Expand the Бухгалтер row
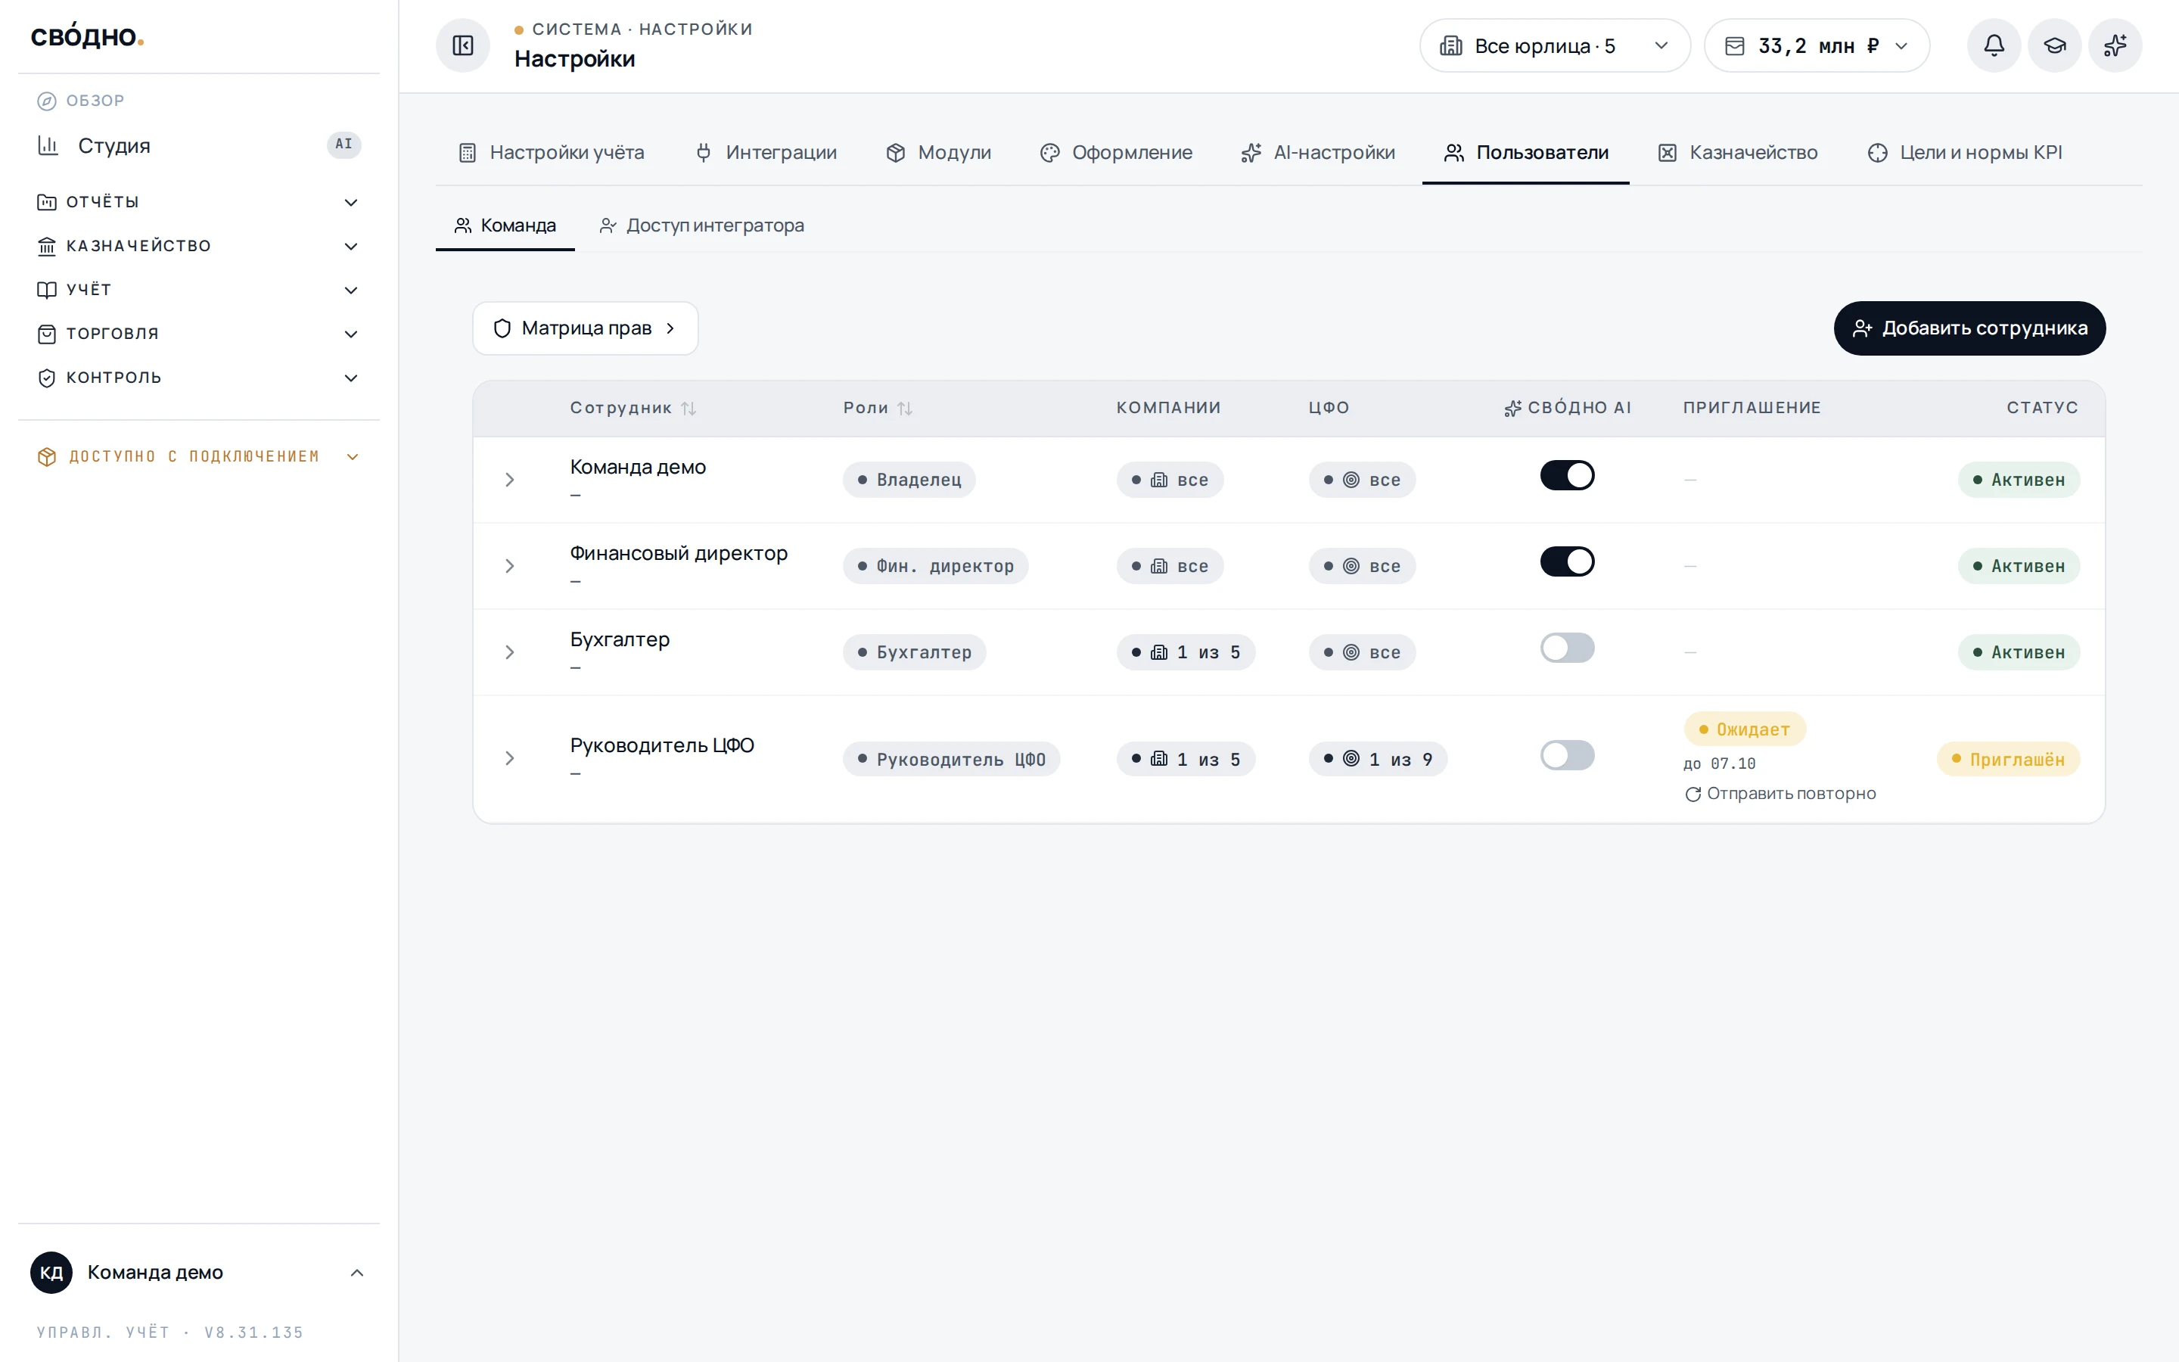 (x=510, y=652)
